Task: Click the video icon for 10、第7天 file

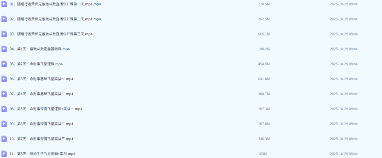Action: click(4, 139)
